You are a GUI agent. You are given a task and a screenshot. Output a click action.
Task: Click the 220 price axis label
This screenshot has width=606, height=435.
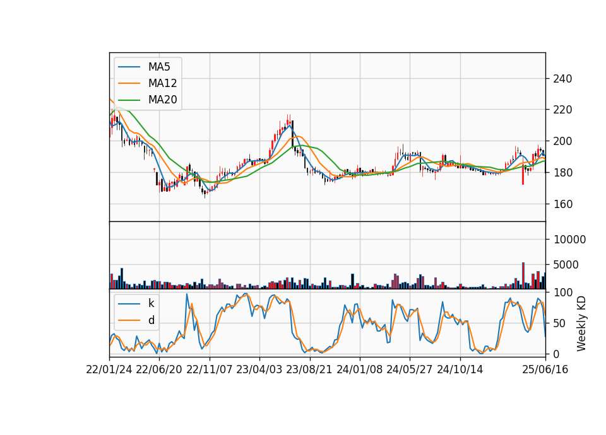click(x=562, y=110)
